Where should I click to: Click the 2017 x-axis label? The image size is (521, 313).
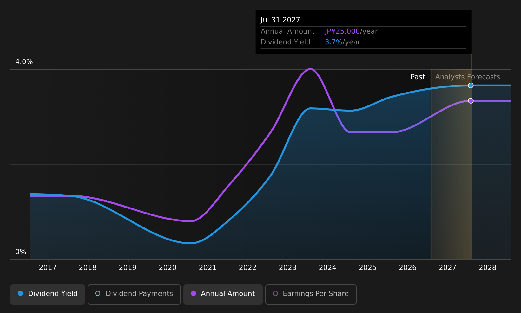click(x=48, y=268)
